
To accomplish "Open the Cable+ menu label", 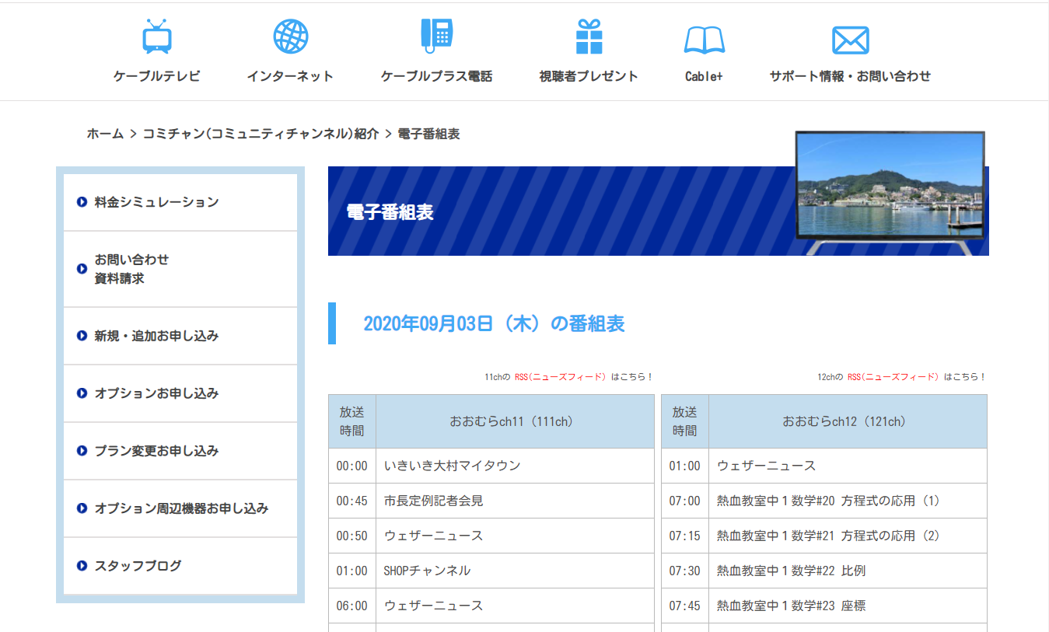I will (x=705, y=76).
